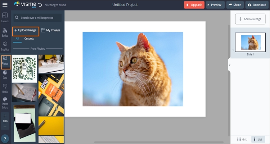This screenshot has width=270, height=144.
Task: Click the Upload Image button
Action: tap(26, 31)
